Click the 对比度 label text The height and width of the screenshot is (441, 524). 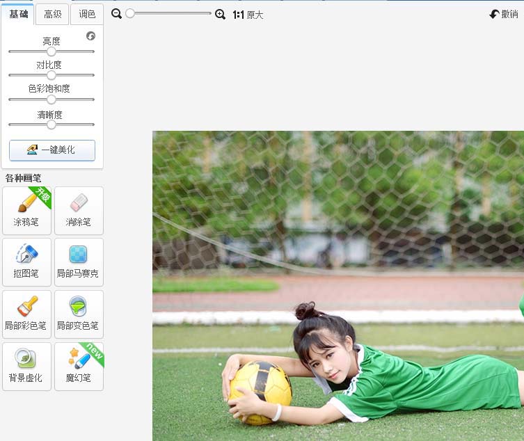pyautogui.click(x=49, y=65)
